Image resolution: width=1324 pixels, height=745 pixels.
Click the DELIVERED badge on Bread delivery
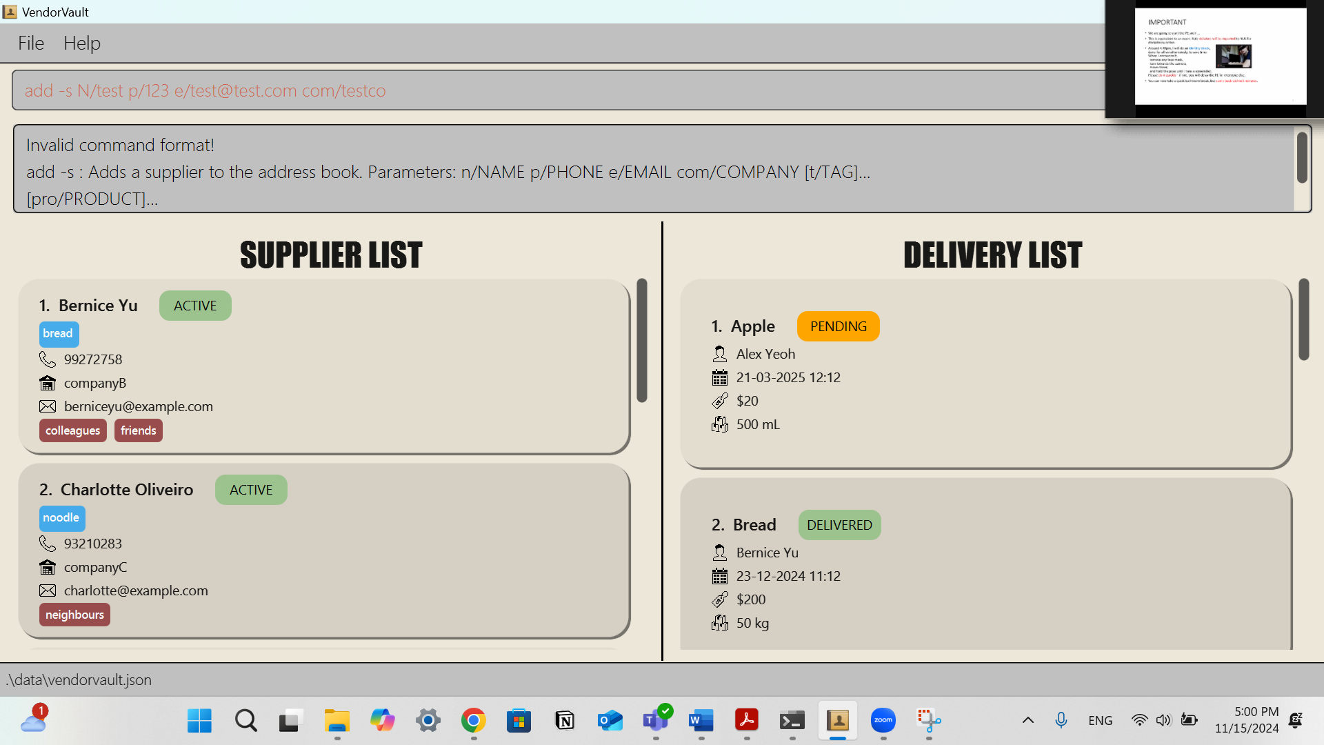(x=839, y=525)
